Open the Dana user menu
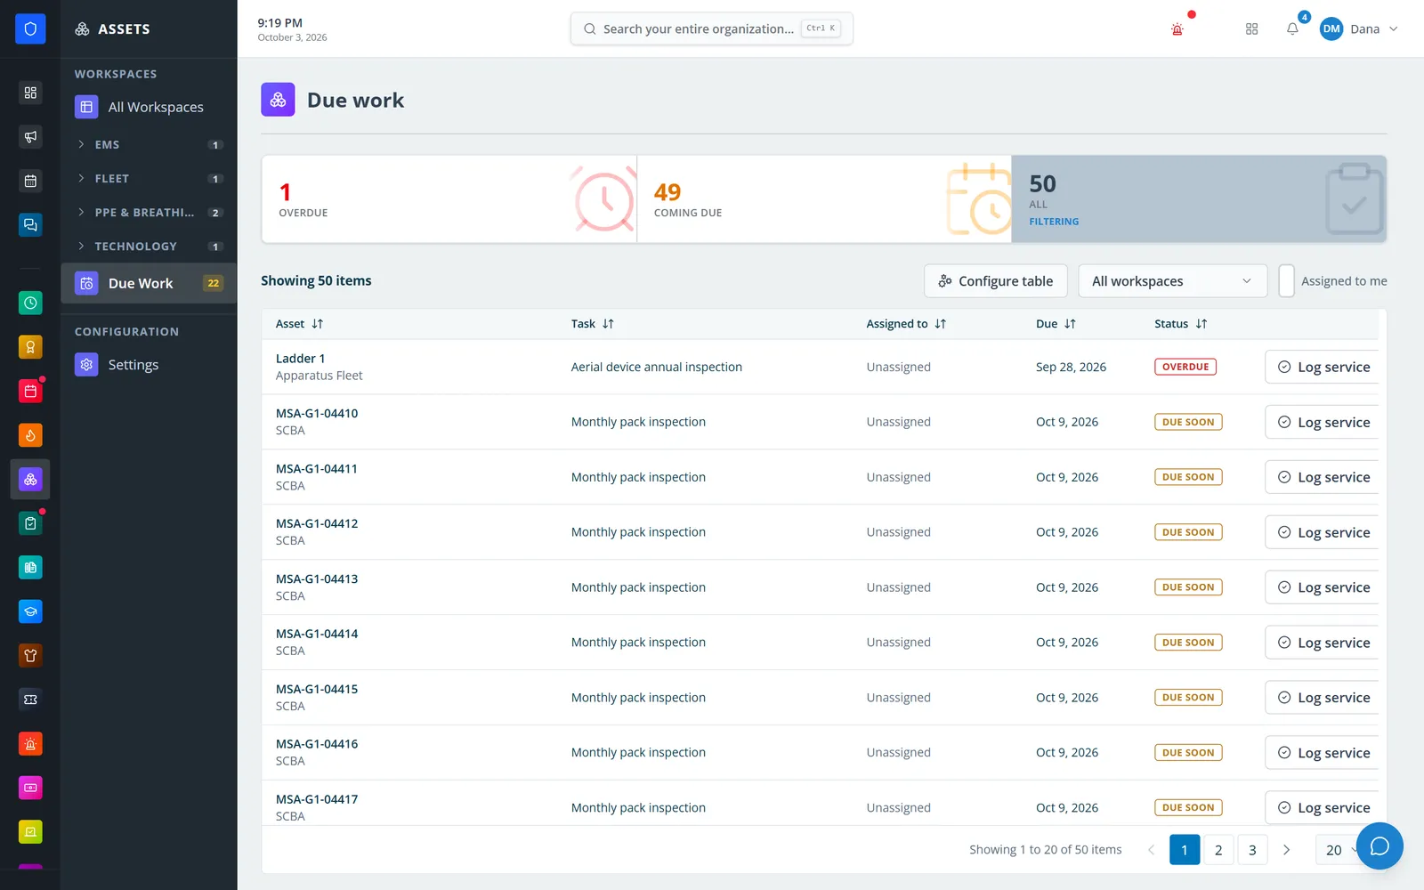The width and height of the screenshot is (1424, 890). pyautogui.click(x=1359, y=28)
